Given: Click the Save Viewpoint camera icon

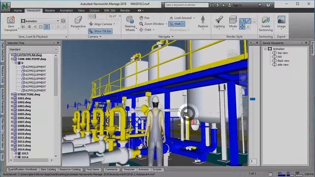Looking at the screenshot, I should pos(11,20).
